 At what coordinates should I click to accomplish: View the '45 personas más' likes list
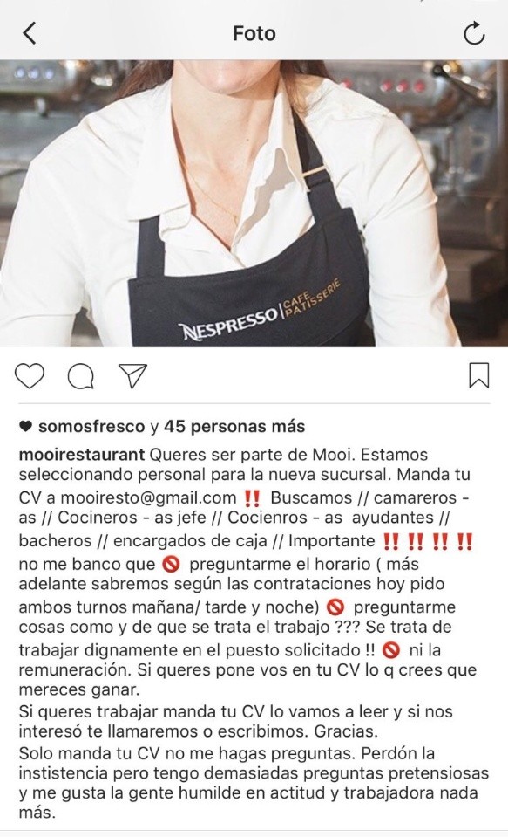(234, 427)
